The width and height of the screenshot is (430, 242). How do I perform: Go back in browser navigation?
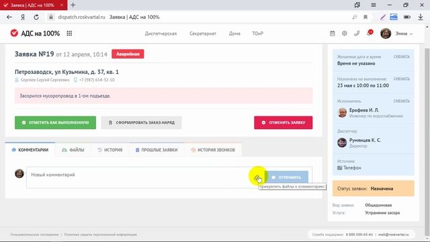(x=9, y=17)
